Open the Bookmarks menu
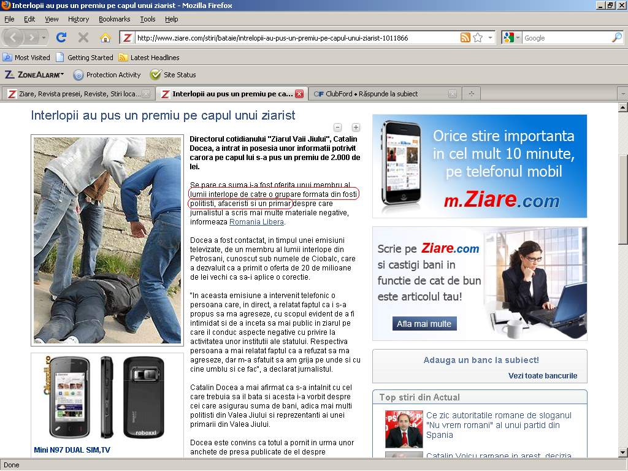Screen dimensions: 628x471 (x=114, y=19)
